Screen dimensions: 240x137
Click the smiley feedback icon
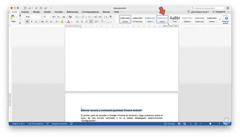point(228,8)
